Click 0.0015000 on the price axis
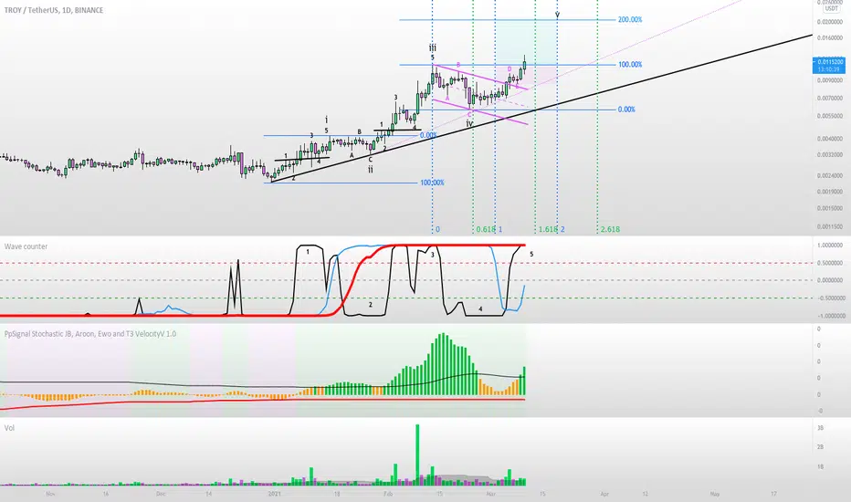851x502 pixels. pos(830,208)
